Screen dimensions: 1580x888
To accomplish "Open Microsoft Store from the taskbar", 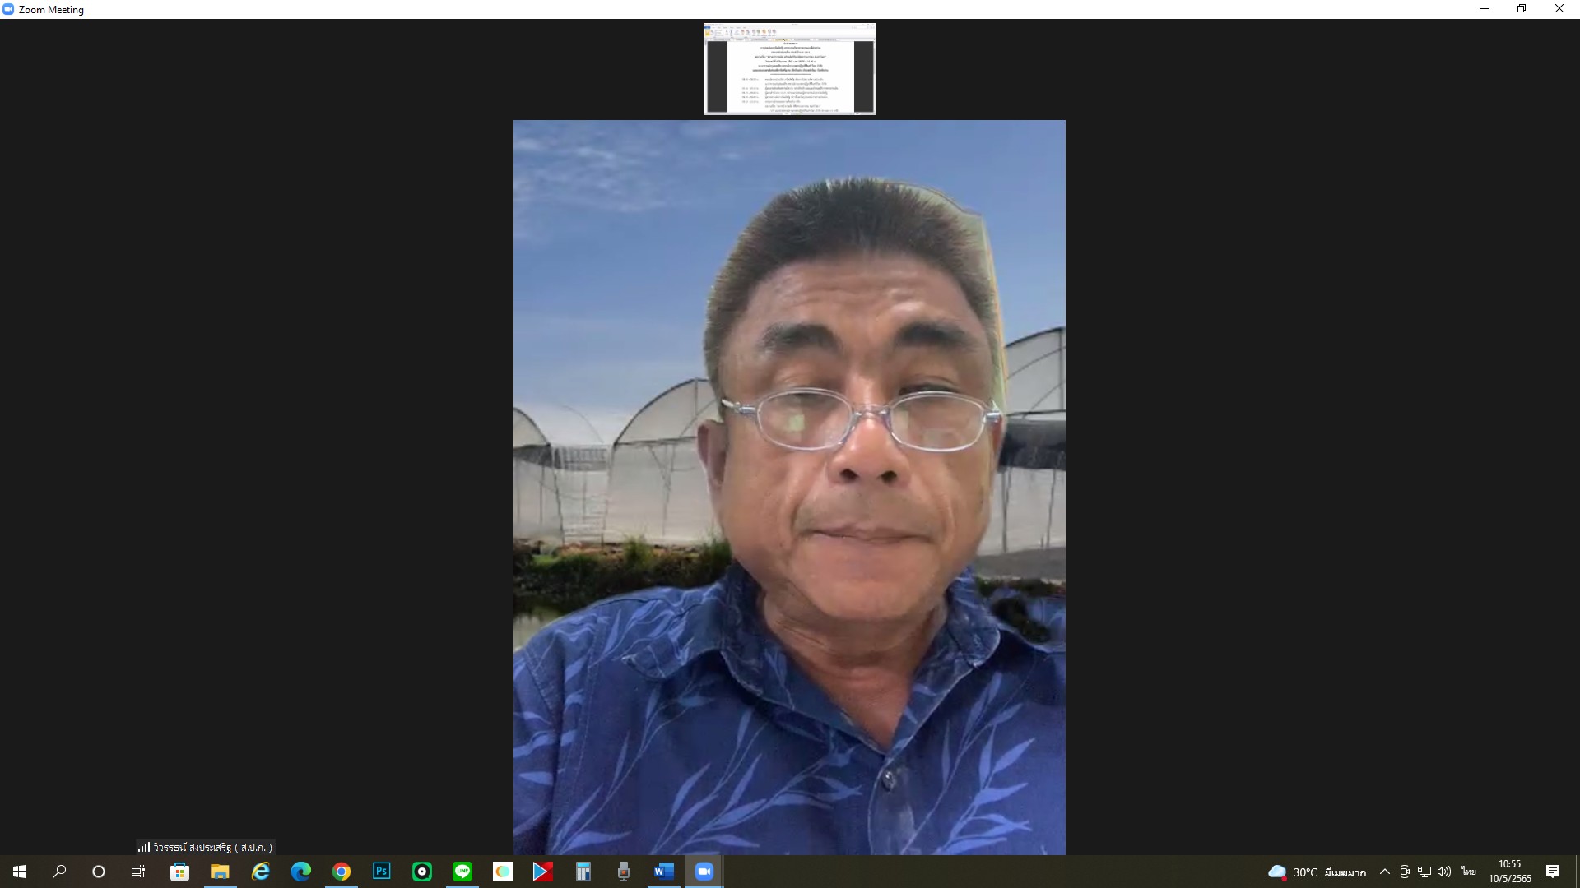I will [179, 872].
